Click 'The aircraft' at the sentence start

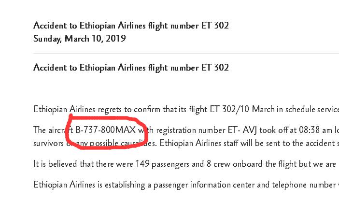(x=53, y=130)
